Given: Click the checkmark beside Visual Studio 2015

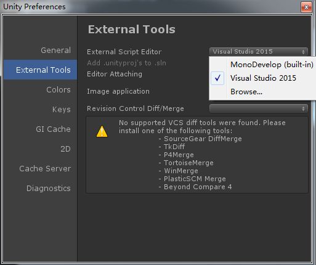Looking at the screenshot, I should (217, 78).
